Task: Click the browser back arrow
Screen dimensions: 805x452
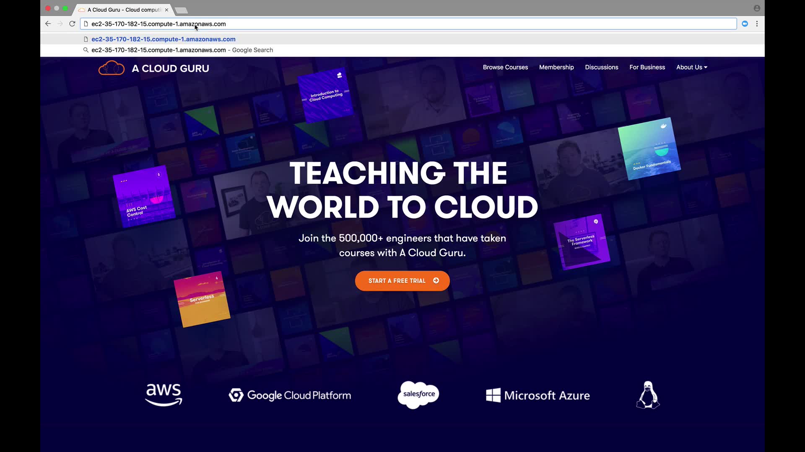Action: 48,24
